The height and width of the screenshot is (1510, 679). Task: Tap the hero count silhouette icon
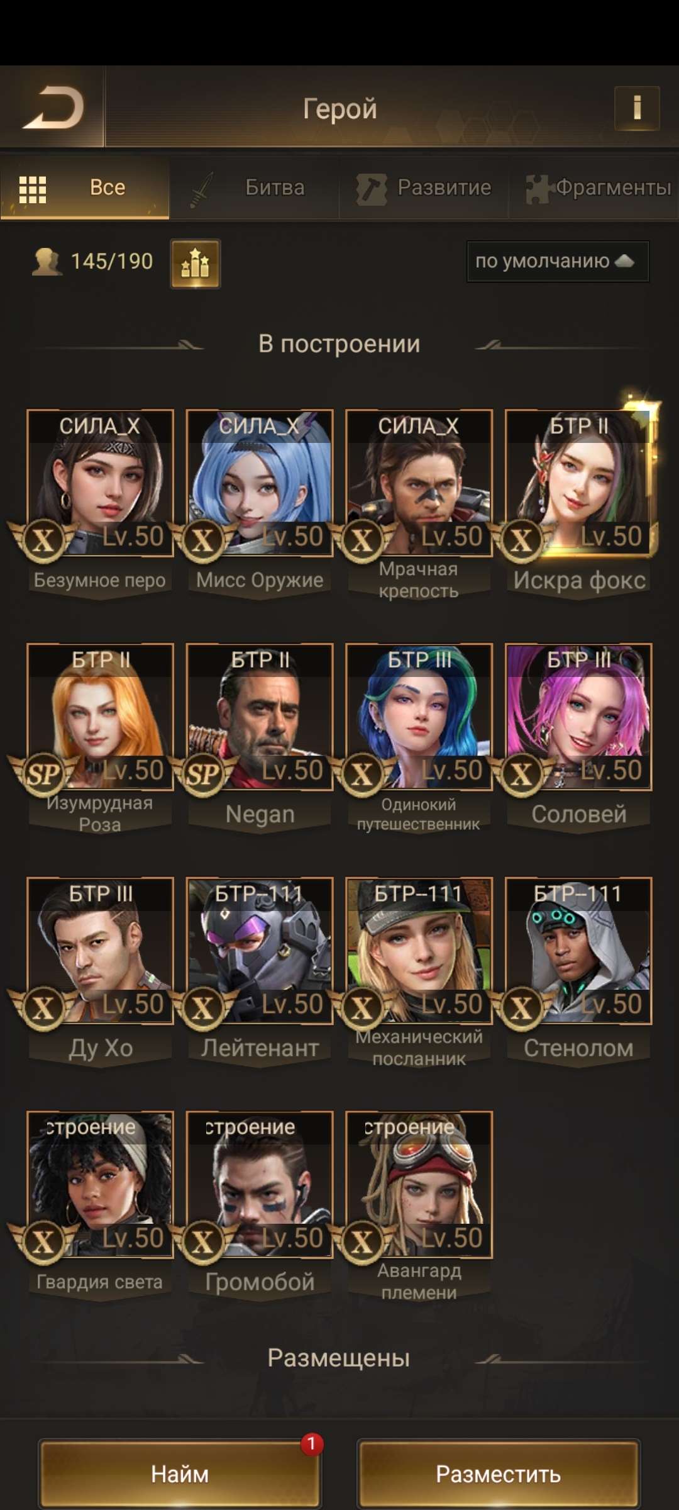pos(47,262)
